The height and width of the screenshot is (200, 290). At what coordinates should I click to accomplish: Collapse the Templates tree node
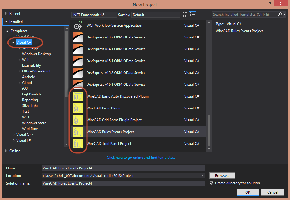click(x=7, y=31)
